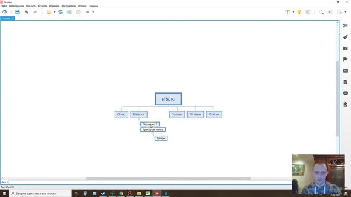Click the vertical scrollbar thumb
Image resolution: width=351 pixels, height=197 pixels.
click(338, 99)
